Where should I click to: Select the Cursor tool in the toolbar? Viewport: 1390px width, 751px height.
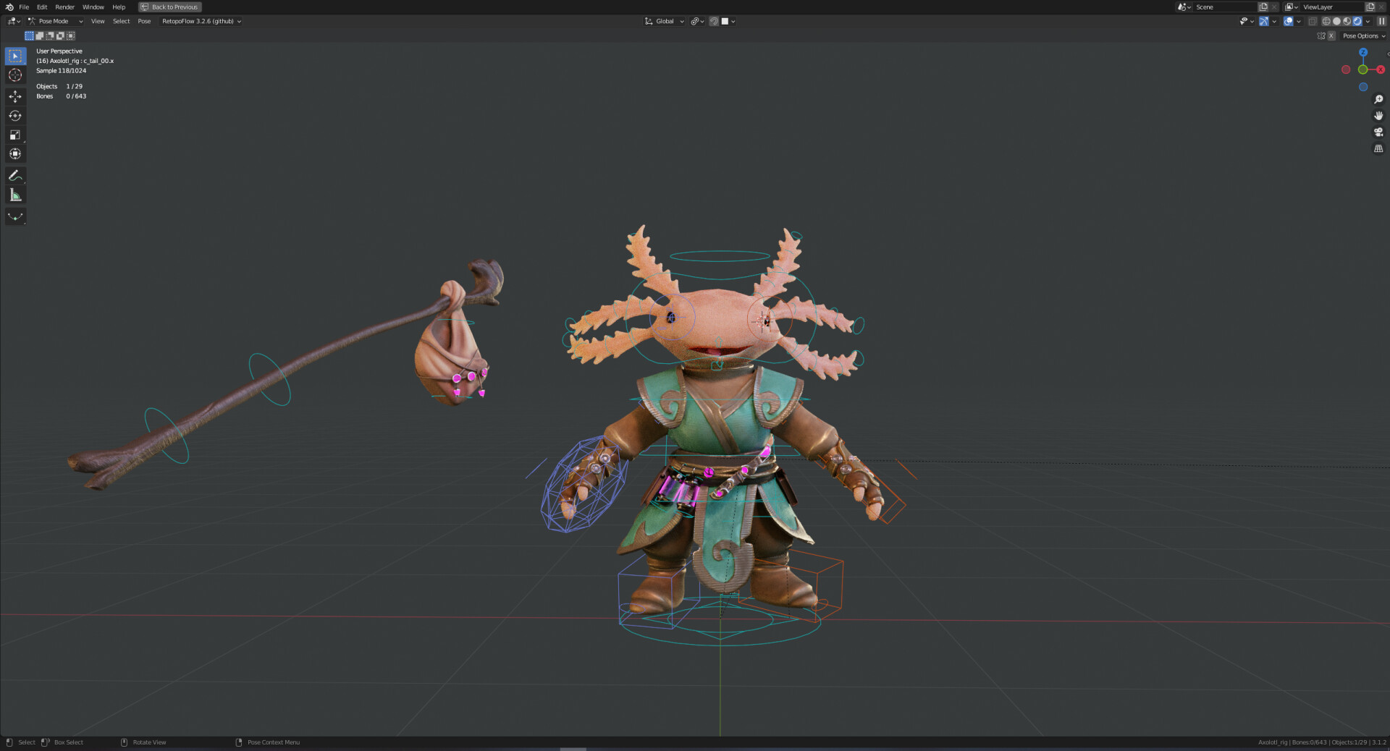click(x=15, y=75)
